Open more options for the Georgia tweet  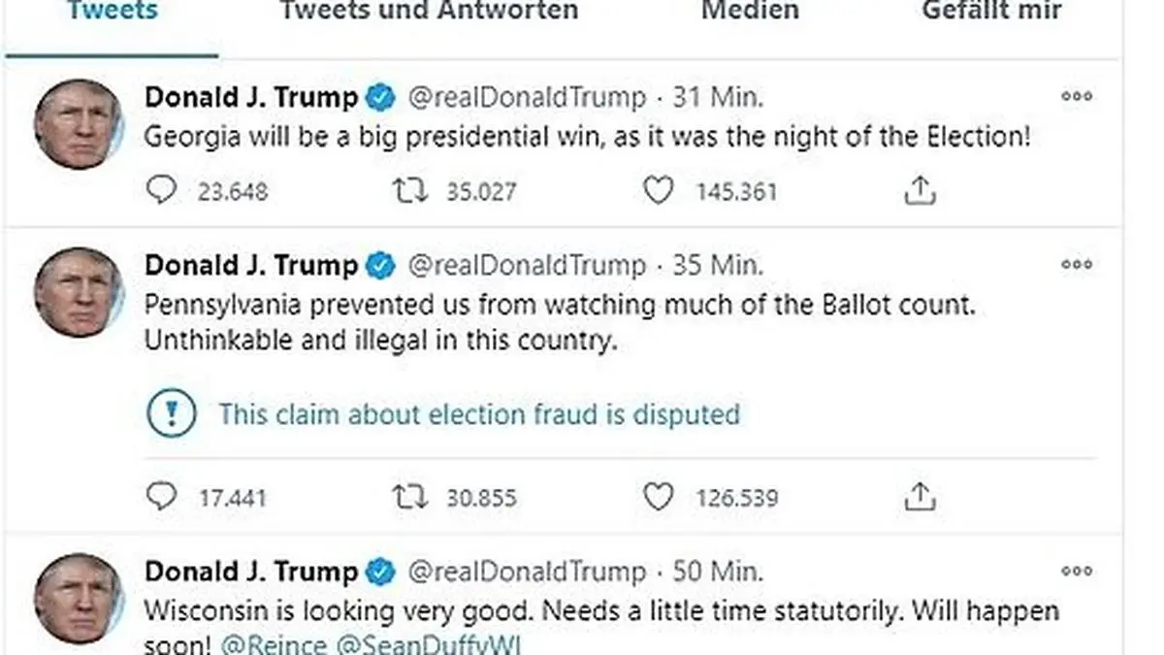(x=1077, y=97)
